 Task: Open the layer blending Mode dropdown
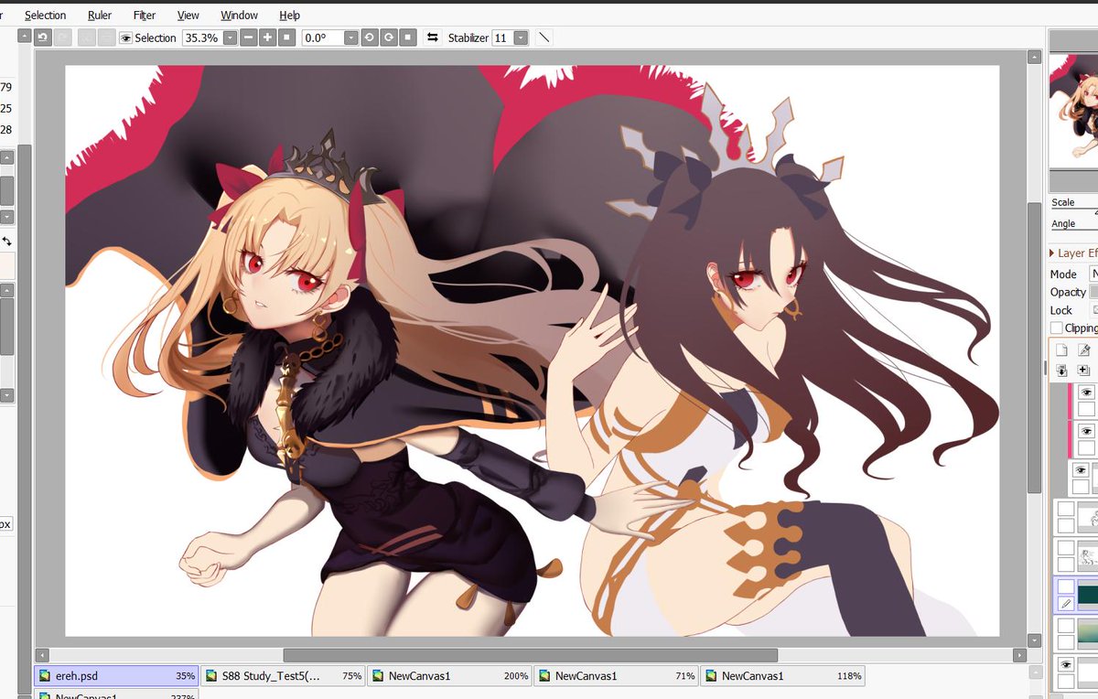(1093, 274)
